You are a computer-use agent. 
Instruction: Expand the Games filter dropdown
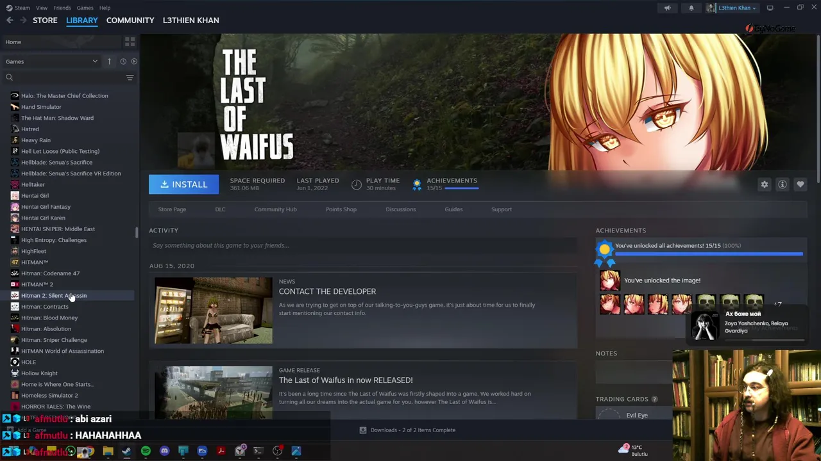coord(51,61)
